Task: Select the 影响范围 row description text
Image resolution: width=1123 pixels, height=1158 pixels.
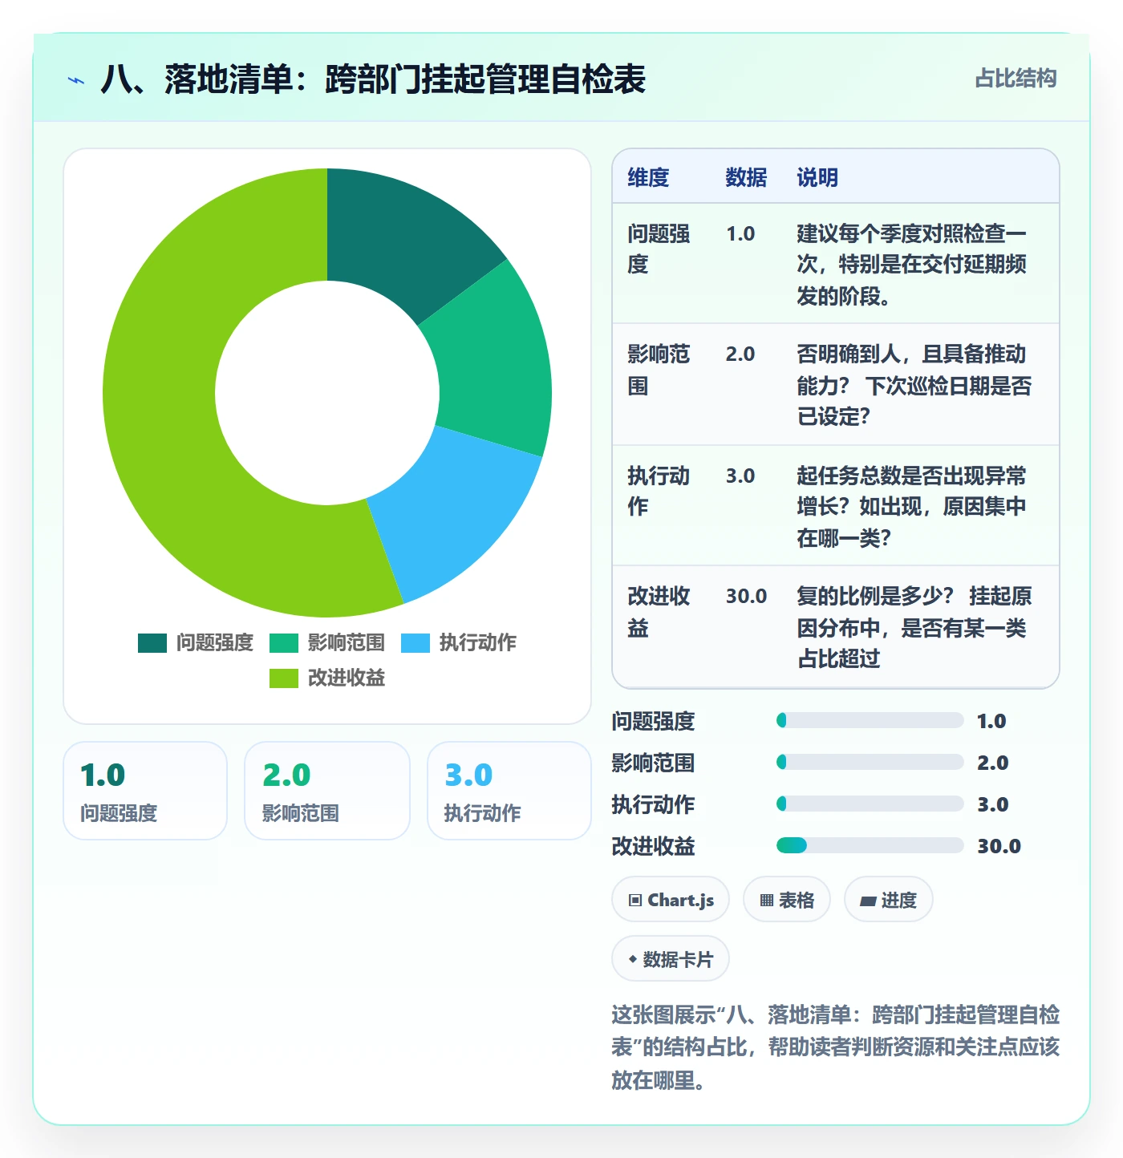Action: tap(914, 385)
